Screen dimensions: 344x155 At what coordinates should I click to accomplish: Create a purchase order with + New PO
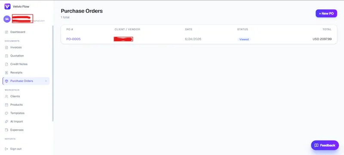[326, 14]
